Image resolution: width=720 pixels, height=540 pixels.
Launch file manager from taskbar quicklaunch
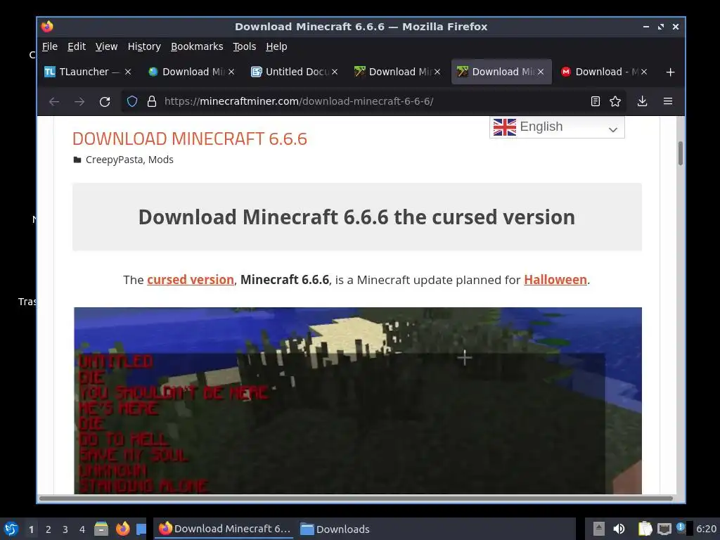[x=101, y=529]
